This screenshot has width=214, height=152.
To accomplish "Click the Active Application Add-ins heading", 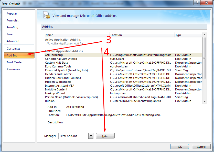I will (x=63, y=40).
